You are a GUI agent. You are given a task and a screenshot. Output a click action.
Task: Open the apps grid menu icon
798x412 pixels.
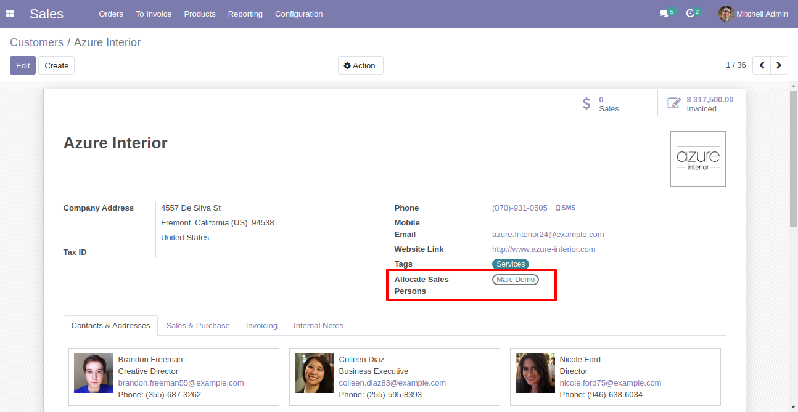point(10,14)
